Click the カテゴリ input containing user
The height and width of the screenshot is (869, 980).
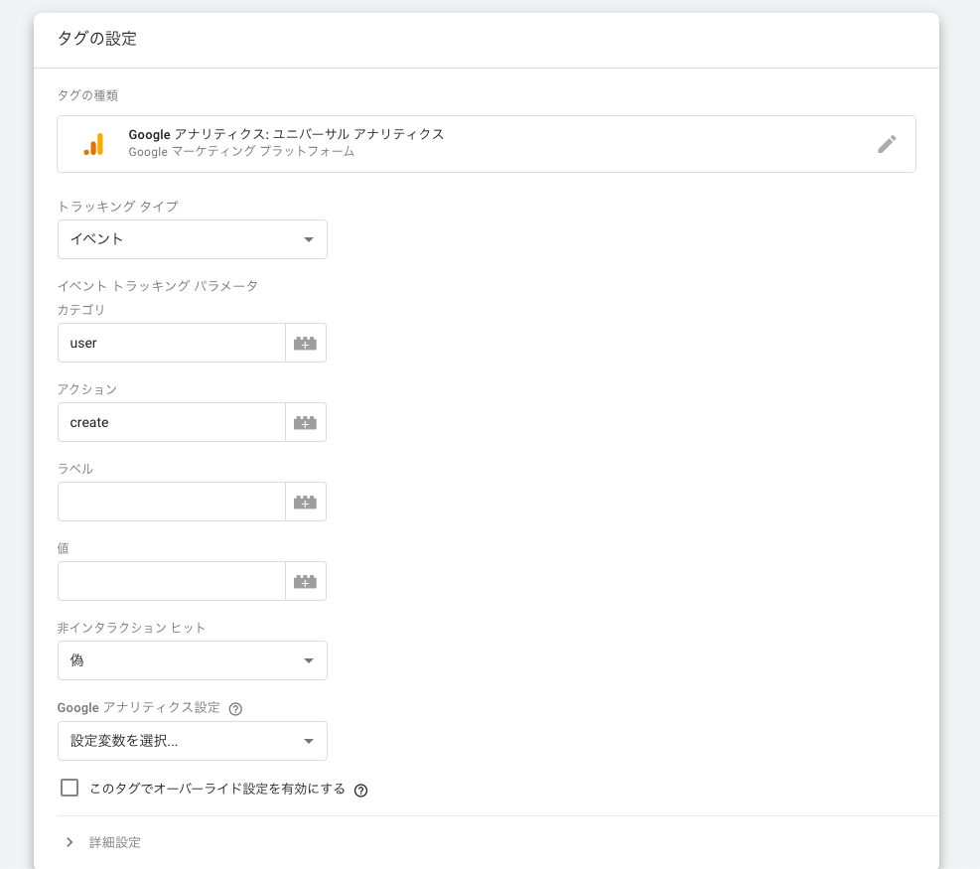(171, 343)
